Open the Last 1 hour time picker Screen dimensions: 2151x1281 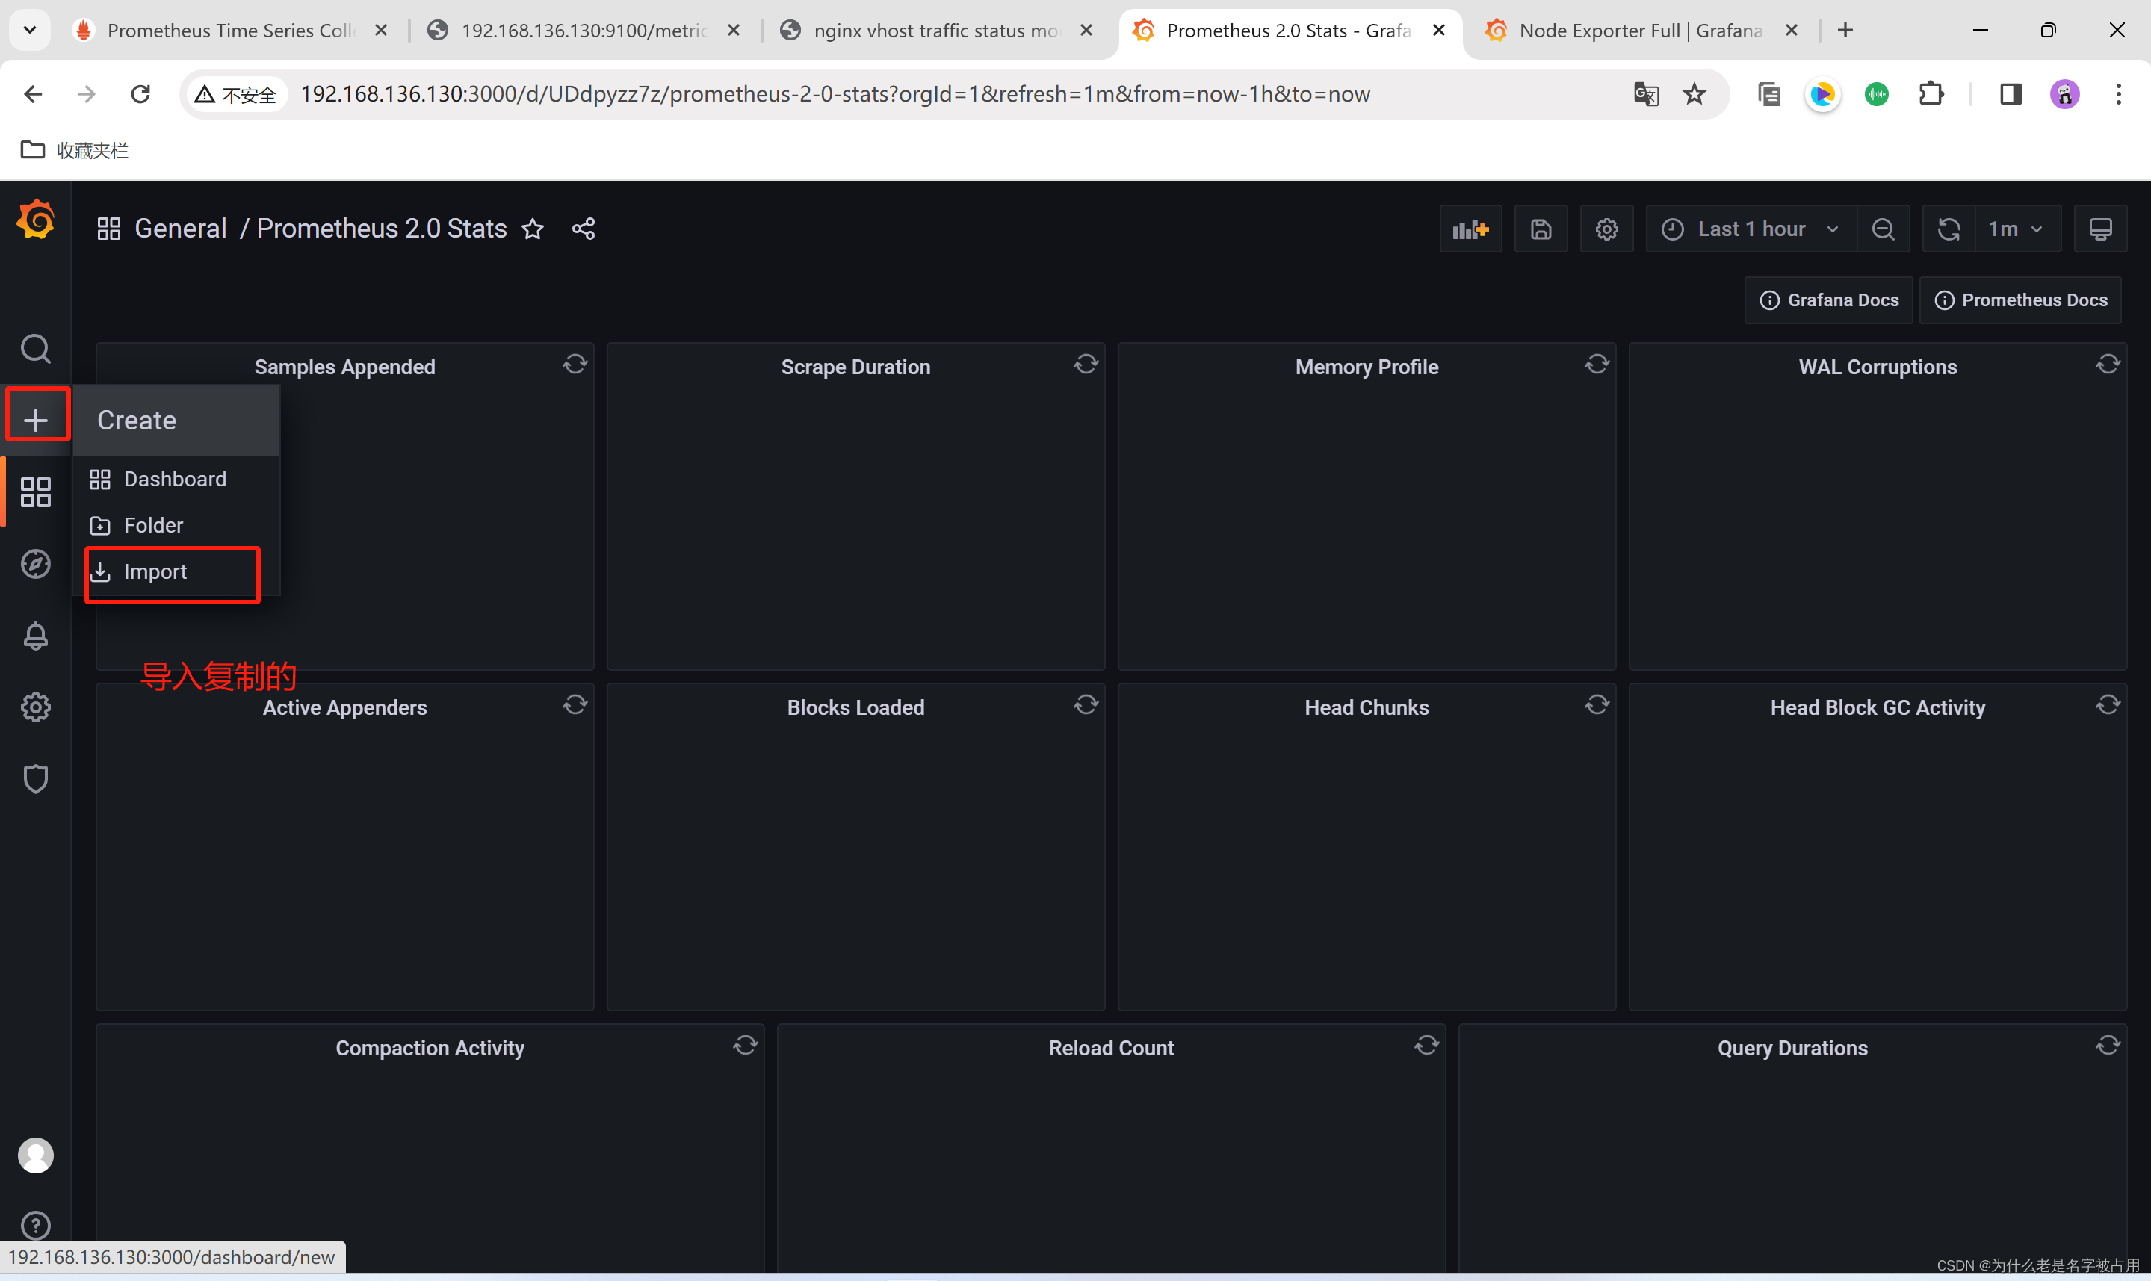click(x=1751, y=229)
